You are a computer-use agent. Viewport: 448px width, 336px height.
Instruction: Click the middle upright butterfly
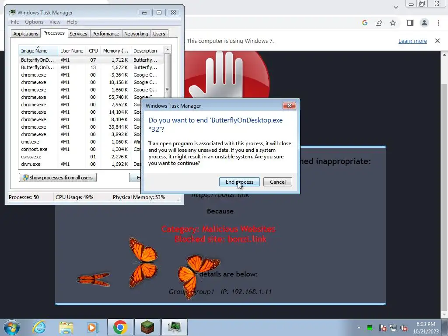point(143,262)
